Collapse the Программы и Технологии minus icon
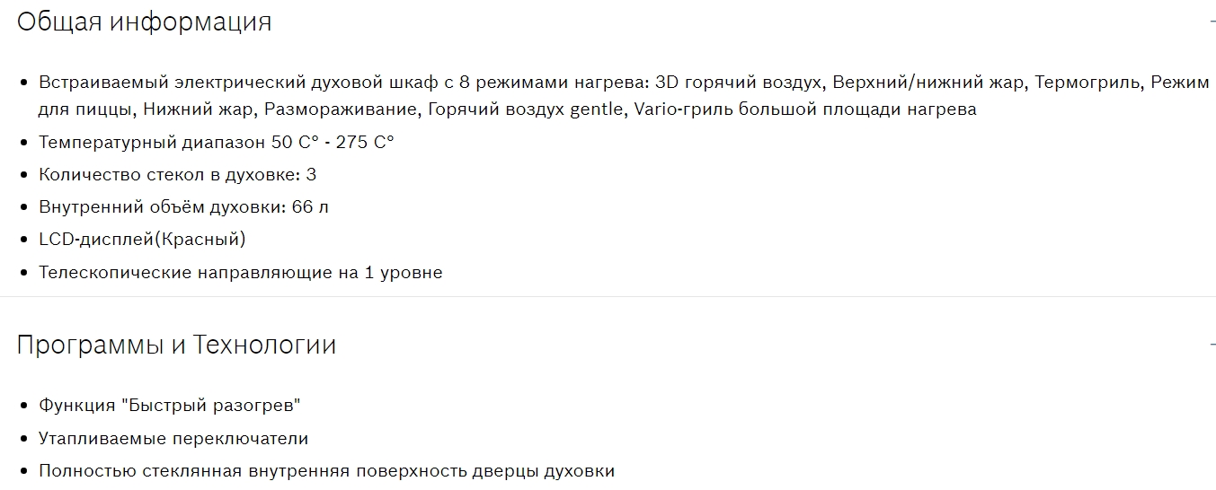1216x490 pixels. [x=1212, y=345]
